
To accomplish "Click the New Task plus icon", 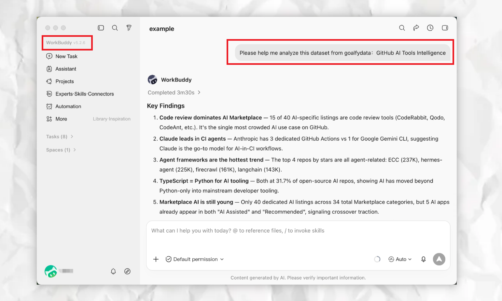I will pyautogui.click(x=49, y=56).
